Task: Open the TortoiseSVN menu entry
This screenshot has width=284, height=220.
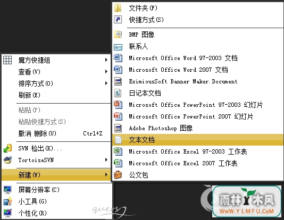Action: [56, 160]
